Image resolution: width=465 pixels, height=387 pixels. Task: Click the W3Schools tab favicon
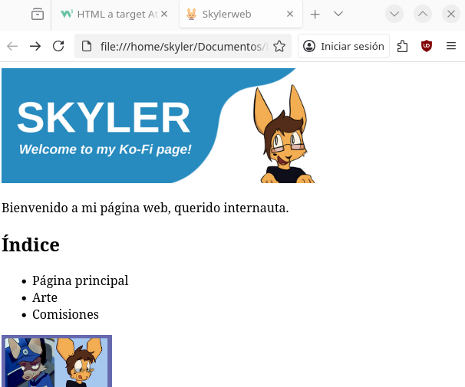click(67, 14)
